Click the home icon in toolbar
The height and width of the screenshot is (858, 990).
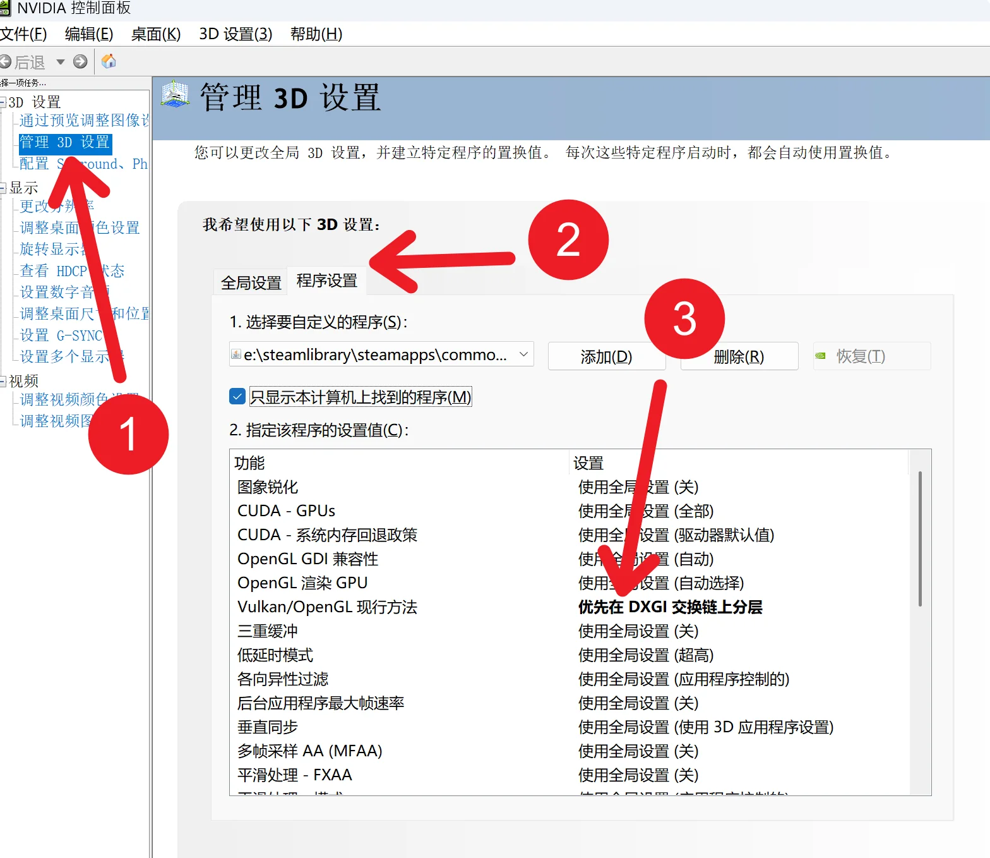109,61
